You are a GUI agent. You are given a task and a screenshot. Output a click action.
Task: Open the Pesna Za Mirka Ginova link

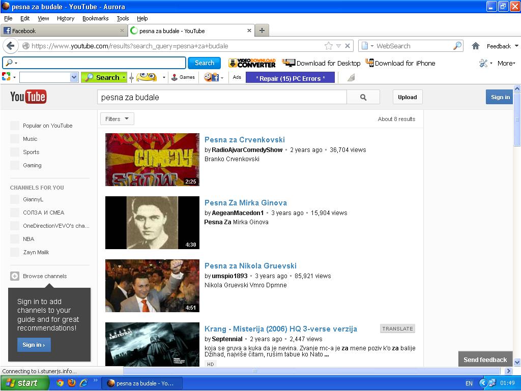[246, 203]
